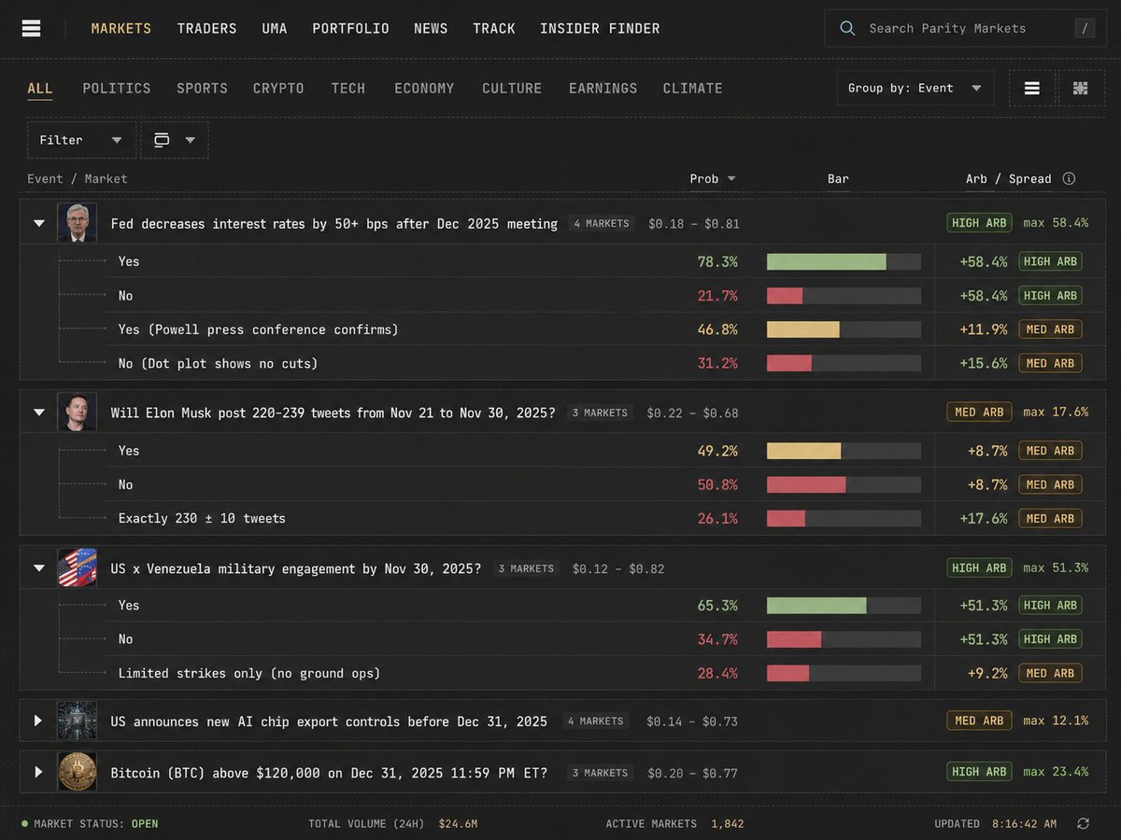The image size is (1121, 840).
Task: Collapse the US x Venezuela event
Action: (x=38, y=567)
